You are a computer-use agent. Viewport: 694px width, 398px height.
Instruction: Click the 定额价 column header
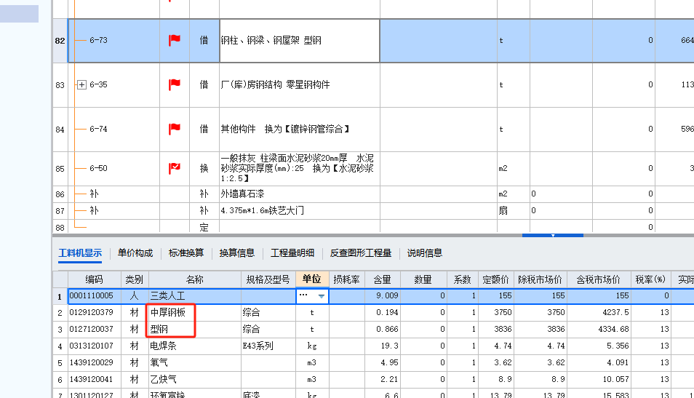[495, 279]
